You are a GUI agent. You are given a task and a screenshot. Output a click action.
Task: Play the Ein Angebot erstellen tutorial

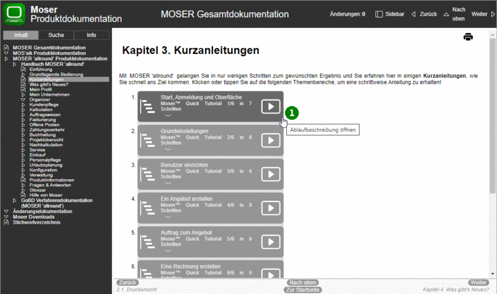271,208
